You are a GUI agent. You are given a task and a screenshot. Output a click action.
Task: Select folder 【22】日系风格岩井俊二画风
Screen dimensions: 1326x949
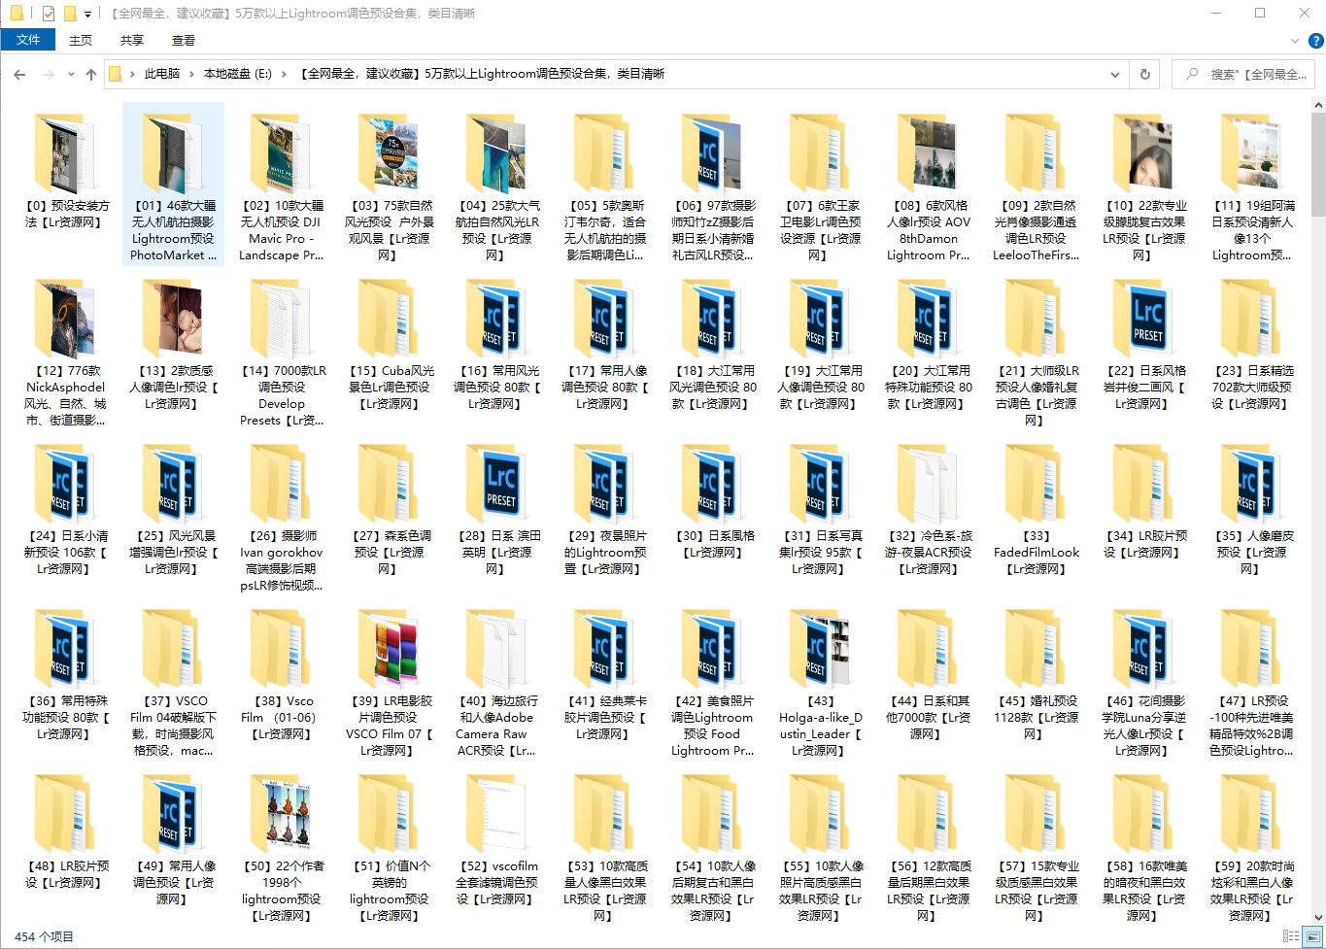[x=1144, y=342]
